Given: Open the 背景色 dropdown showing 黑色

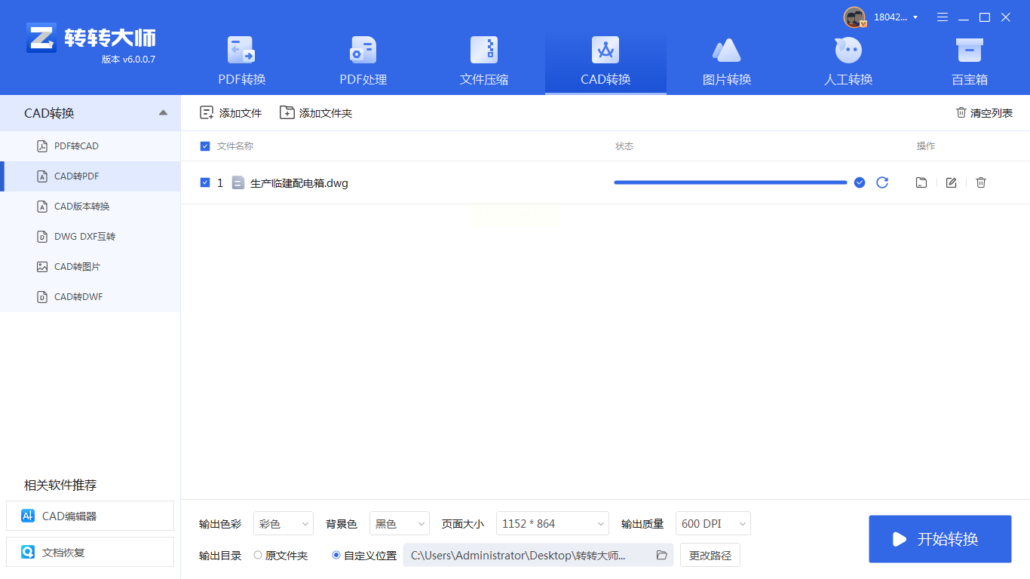Looking at the screenshot, I should pyautogui.click(x=400, y=523).
